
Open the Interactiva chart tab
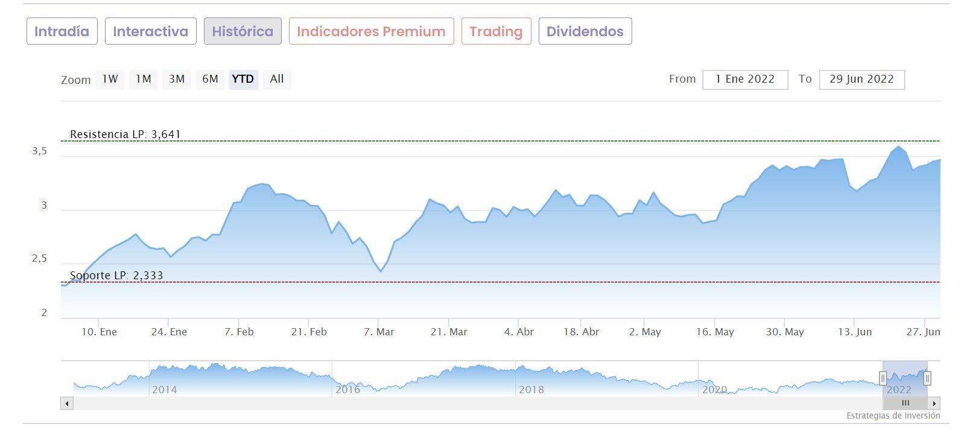(x=150, y=31)
